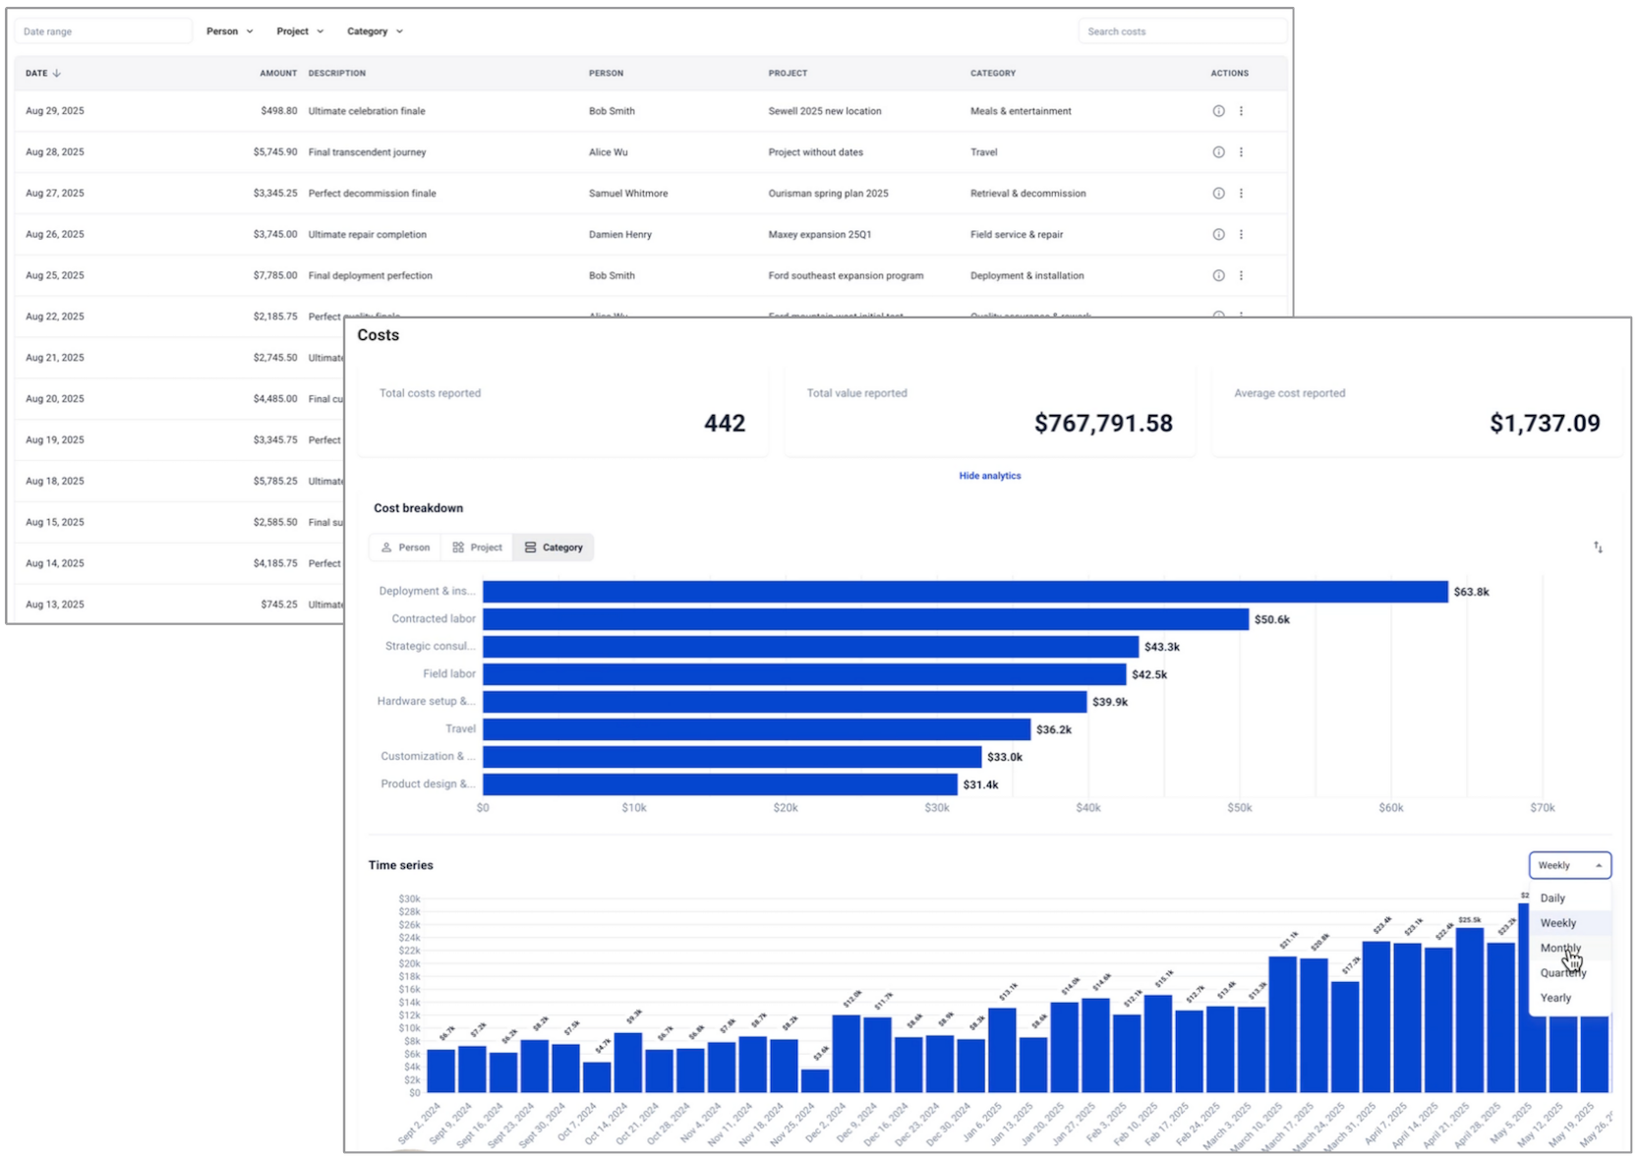
Task: Open the Person filter dropdown
Action: coord(228,30)
